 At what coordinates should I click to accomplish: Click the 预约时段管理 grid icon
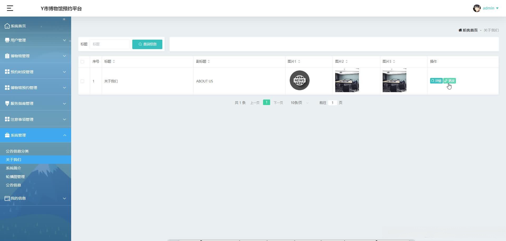pos(7,72)
